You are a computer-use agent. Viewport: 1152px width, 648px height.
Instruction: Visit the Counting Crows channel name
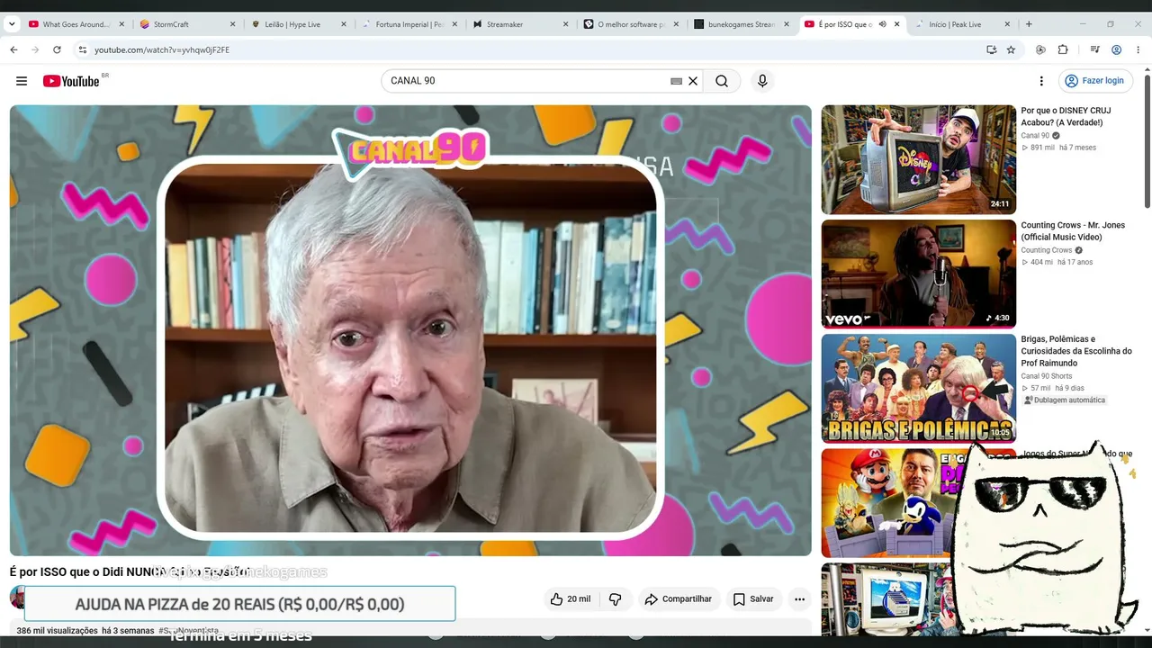tap(1047, 250)
